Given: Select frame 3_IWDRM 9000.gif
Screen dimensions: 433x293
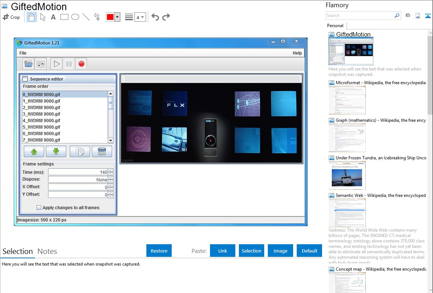Looking at the screenshot, I should [65, 114].
